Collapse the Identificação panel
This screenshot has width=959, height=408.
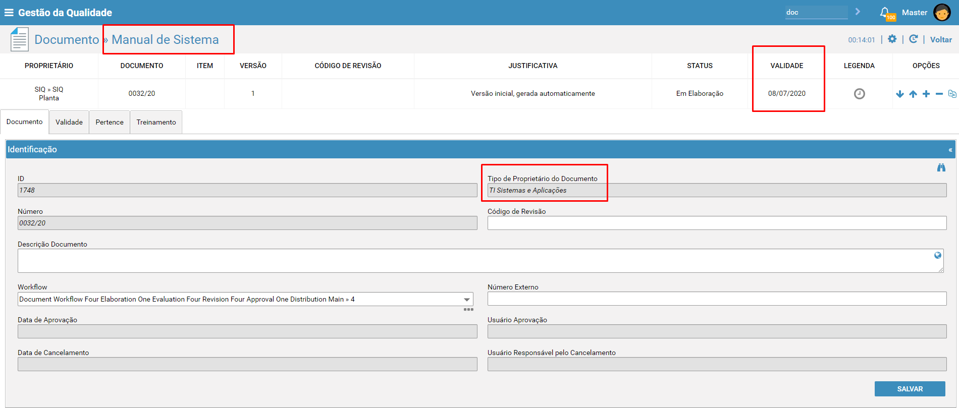pyautogui.click(x=950, y=150)
